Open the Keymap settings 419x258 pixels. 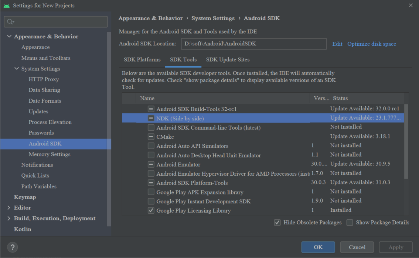(25, 197)
